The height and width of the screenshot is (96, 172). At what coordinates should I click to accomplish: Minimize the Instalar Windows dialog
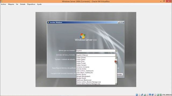119,22
